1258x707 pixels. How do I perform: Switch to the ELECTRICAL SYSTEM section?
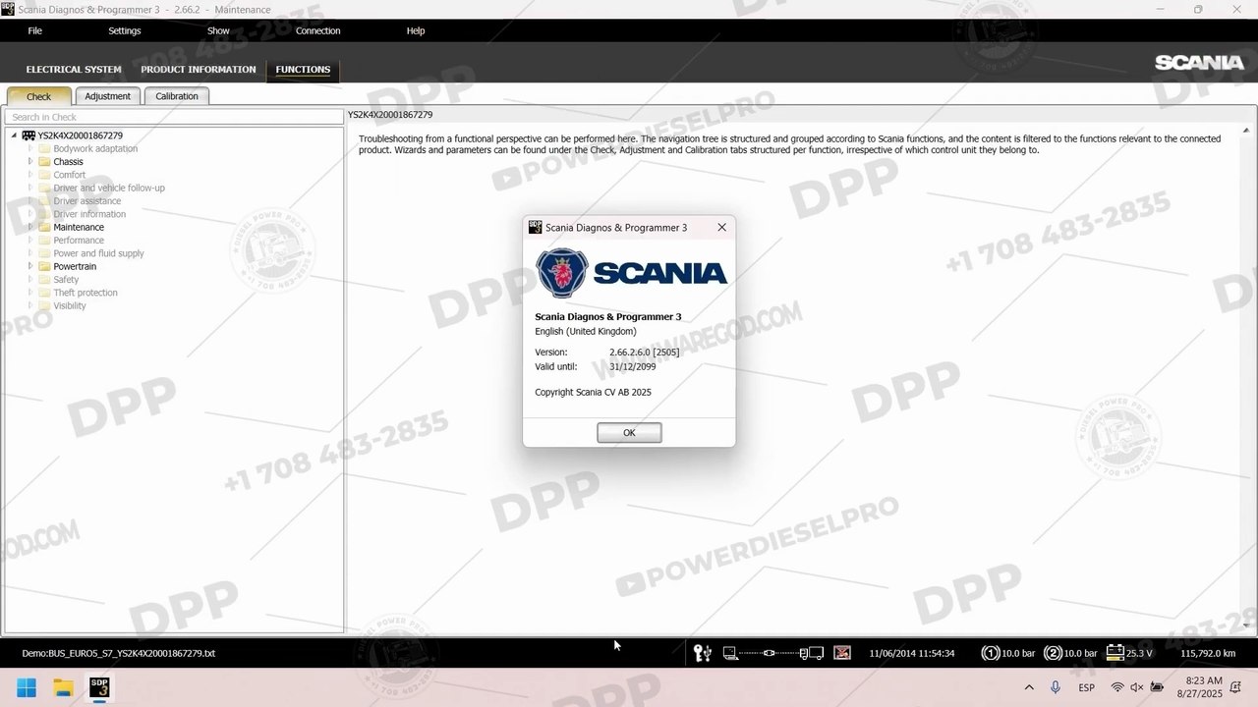coord(74,70)
